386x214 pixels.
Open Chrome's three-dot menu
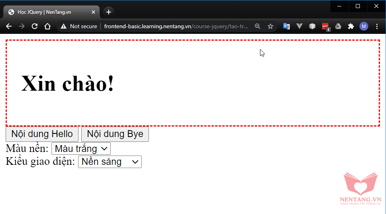pyautogui.click(x=377, y=26)
